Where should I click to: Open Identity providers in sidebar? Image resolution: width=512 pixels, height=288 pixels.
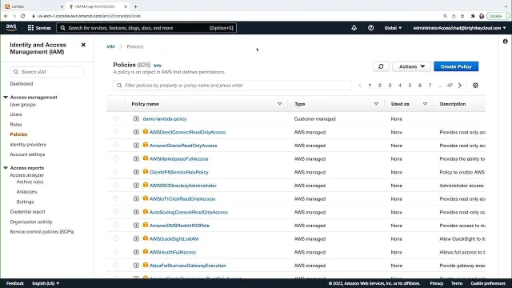(x=28, y=144)
